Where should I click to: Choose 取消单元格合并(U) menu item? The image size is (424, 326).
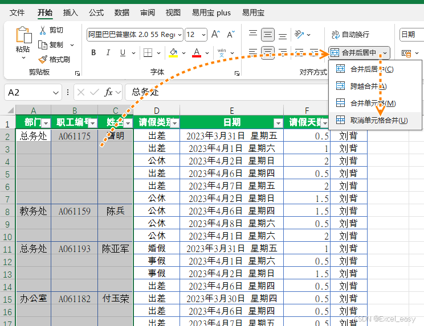pyautogui.click(x=376, y=121)
